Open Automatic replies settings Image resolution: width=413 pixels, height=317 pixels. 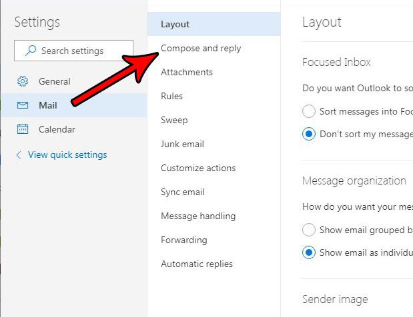pos(197,264)
